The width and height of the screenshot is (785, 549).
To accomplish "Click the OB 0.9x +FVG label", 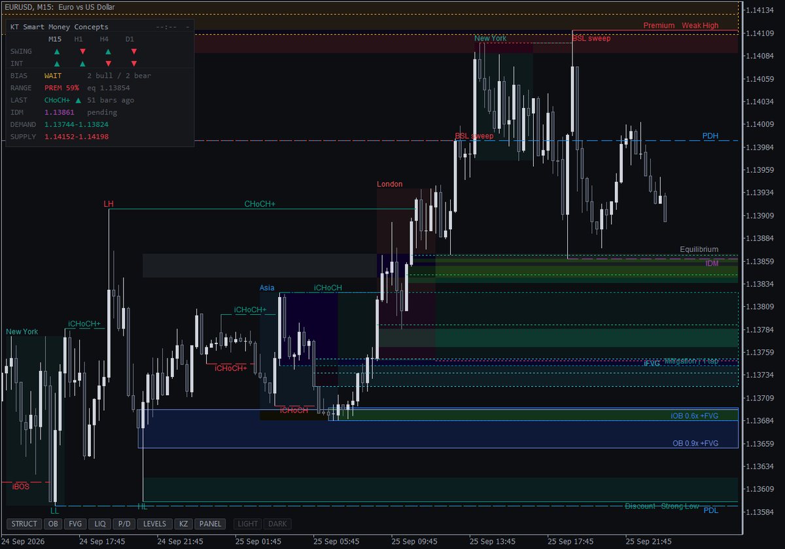I will pyautogui.click(x=695, y=443).
